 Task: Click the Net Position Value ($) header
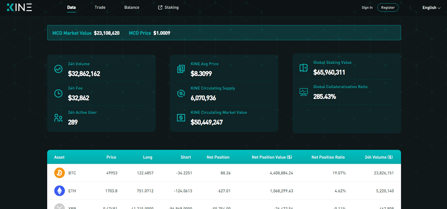(272, 157)
